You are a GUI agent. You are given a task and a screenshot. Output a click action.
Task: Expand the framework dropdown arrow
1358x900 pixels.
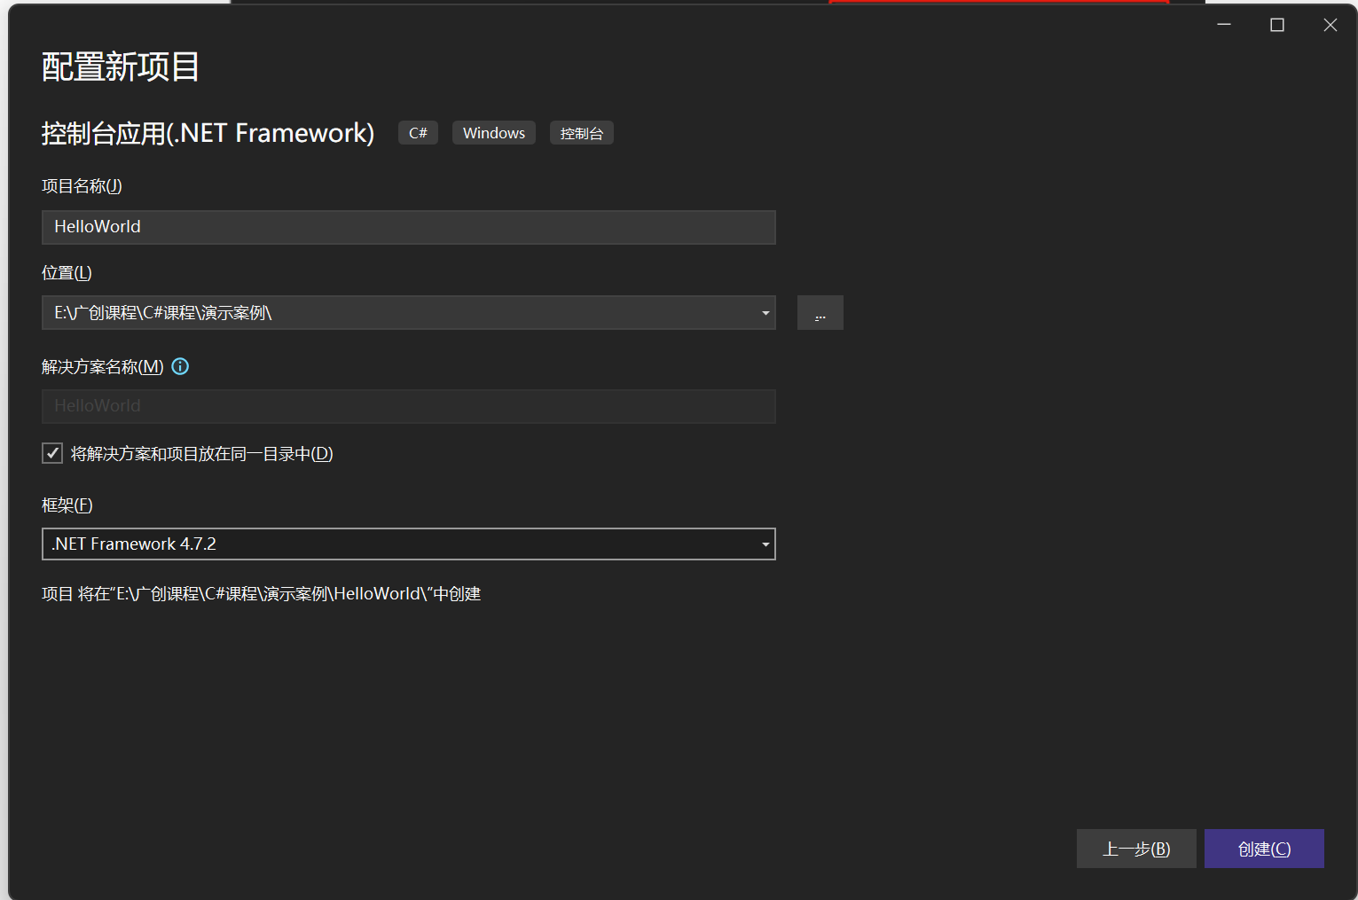coord(765,544)
